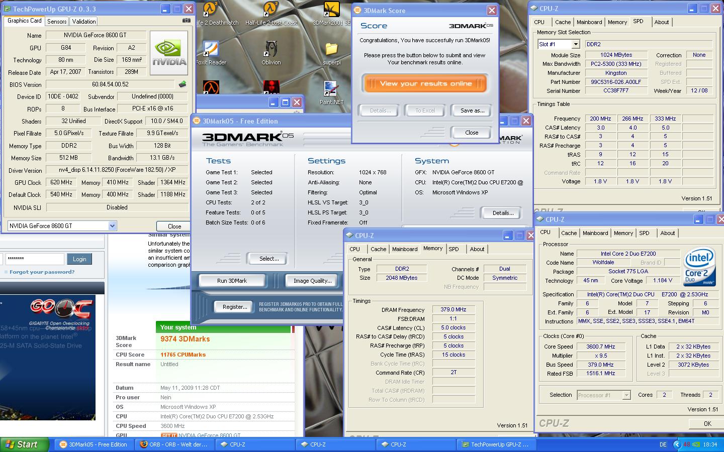Open the red face game shortcut
The width and height of the screenshot is (724, 452).
coord(271,87)
